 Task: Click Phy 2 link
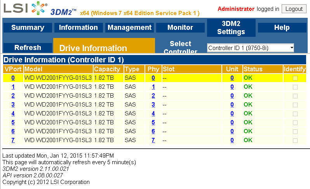tap(153, 96)
